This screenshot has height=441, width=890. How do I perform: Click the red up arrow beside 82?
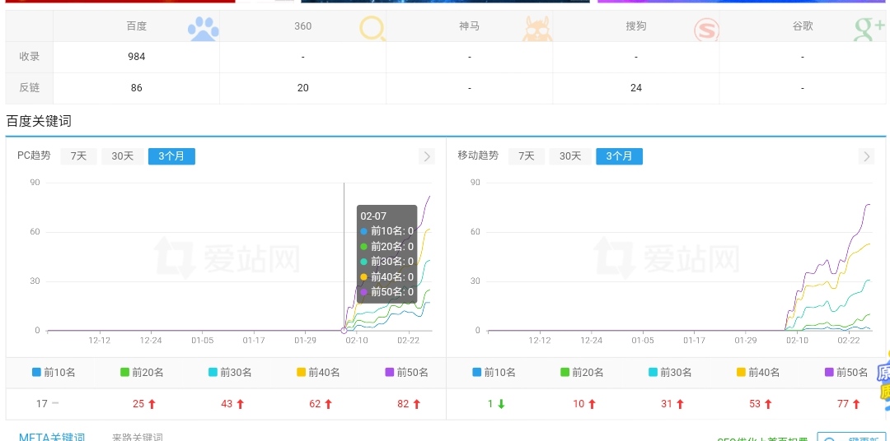click(x=416, y=404)
